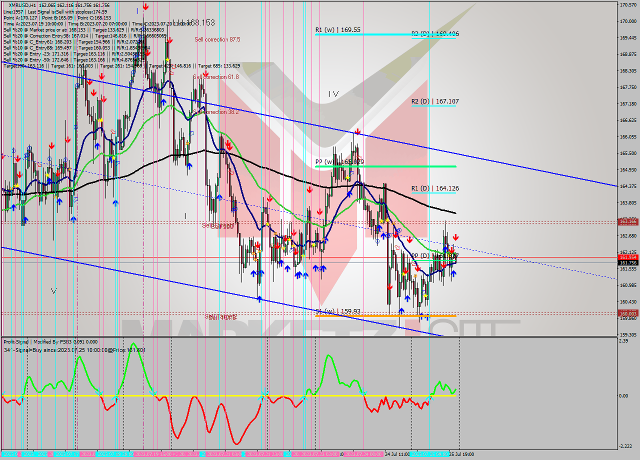The image size is (640, 460).
Task: Click the red sell arrow above the highest candle
Action: (145, 6)
